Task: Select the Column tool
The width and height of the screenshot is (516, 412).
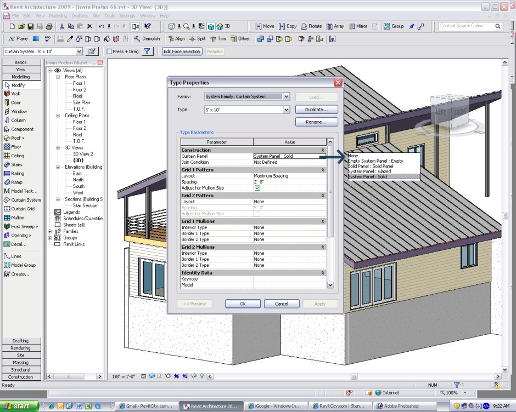Action: pyautogui.click(x=15, y=120)
